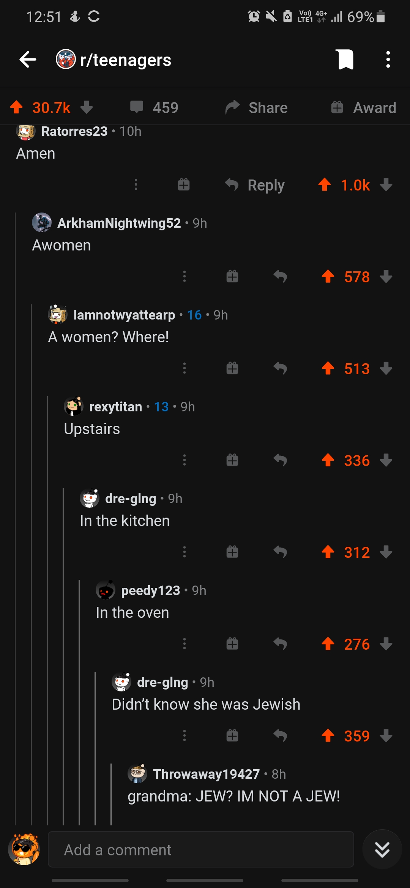
Task: Open the r/teenagers subreddit title
Action: coord(126,60)
